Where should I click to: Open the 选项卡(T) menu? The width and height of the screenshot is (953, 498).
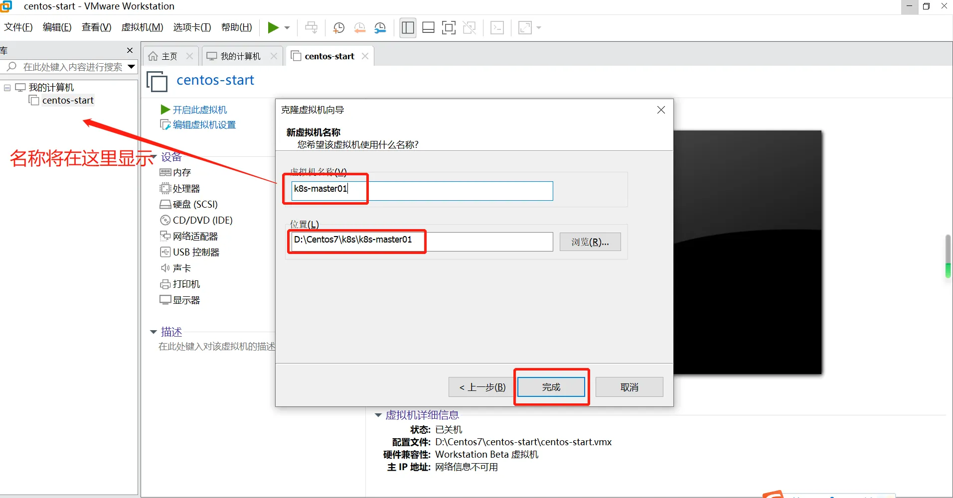192,27
